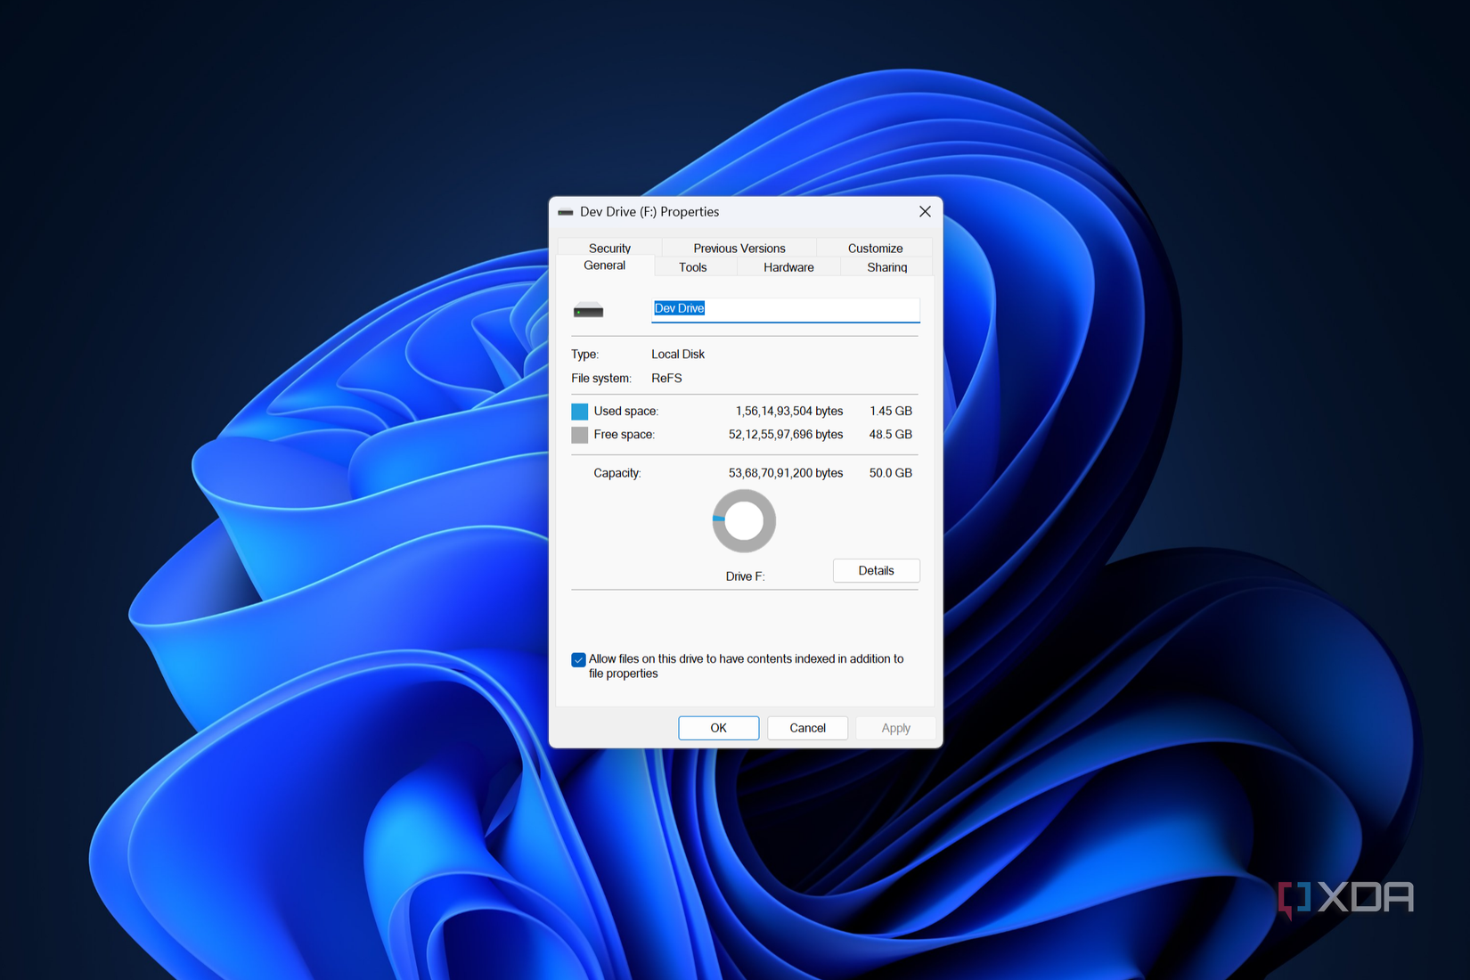Click the Details button

[x=876, y=570]
